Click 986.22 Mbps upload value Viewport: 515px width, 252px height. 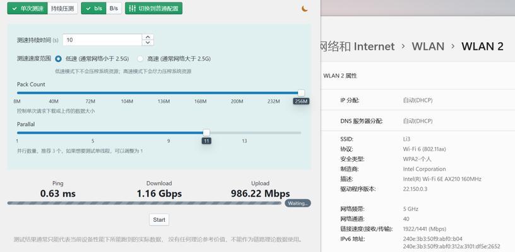pos(261,193)
